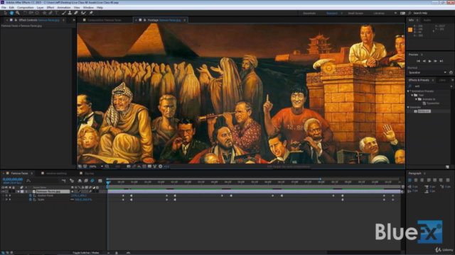Select the Roto Brush tool

coord(84,13)
